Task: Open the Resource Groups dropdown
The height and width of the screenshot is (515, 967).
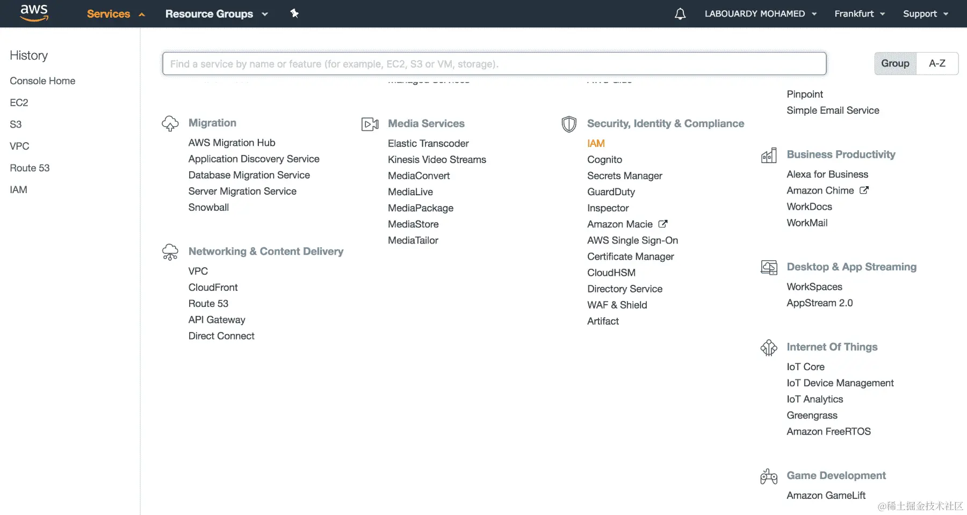Action: tap(217, 14)
